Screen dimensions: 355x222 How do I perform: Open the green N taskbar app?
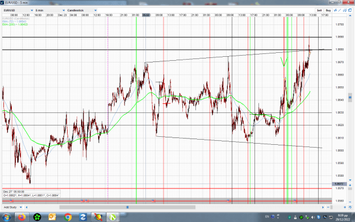[112, 217]
